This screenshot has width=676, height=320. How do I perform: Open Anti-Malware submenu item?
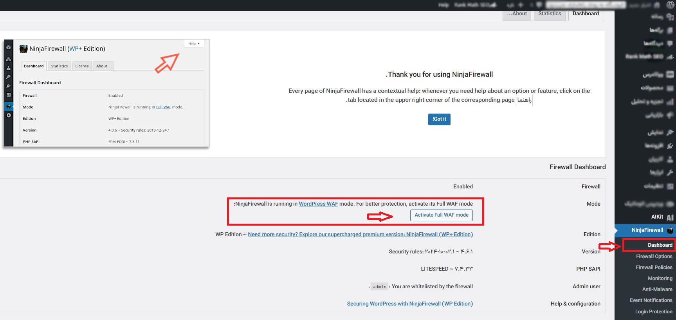[x=657, y=289]
